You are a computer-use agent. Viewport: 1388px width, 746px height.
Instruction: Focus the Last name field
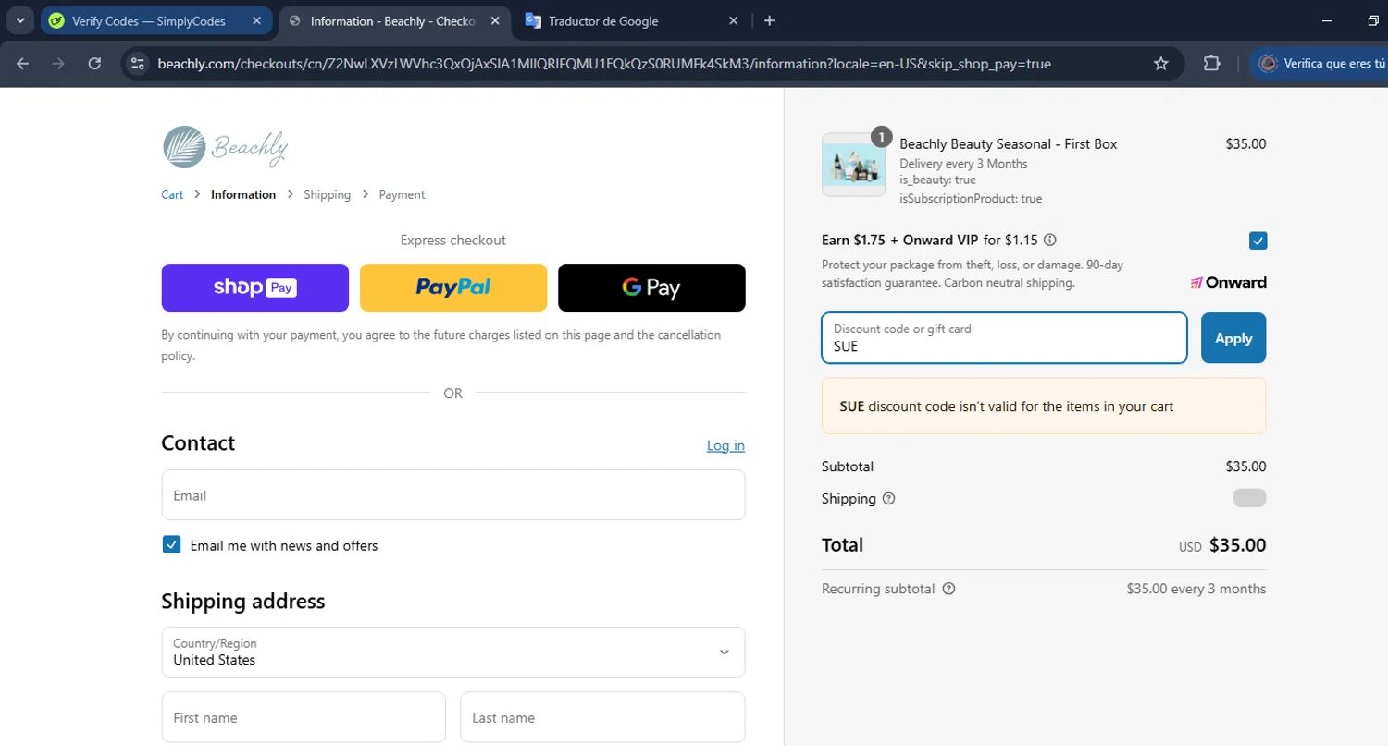[602, 717]
